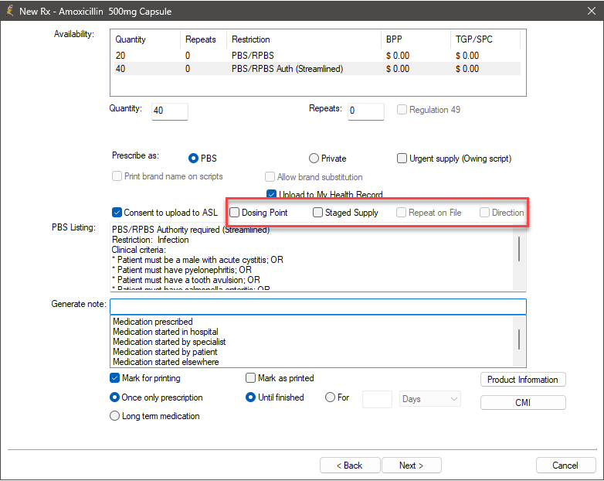Focus the For duration number field
Image resolution: width=604 pixels, height=481 pixels.
(377, 399)
